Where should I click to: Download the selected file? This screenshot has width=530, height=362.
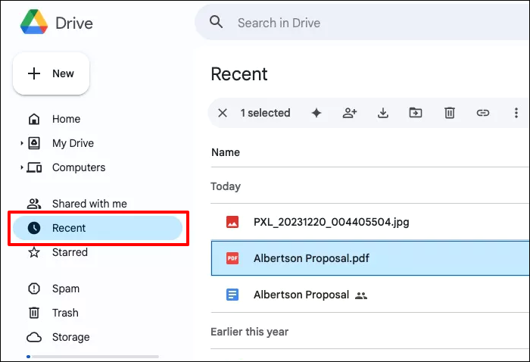coord(383,113)
